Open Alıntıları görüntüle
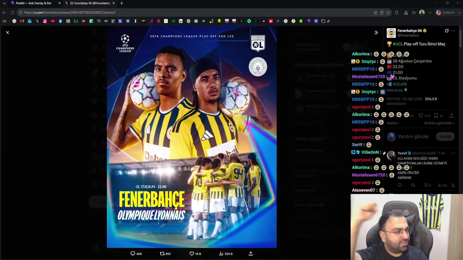The width and height of the screenshot is (463, 260). tap(439, 123)
